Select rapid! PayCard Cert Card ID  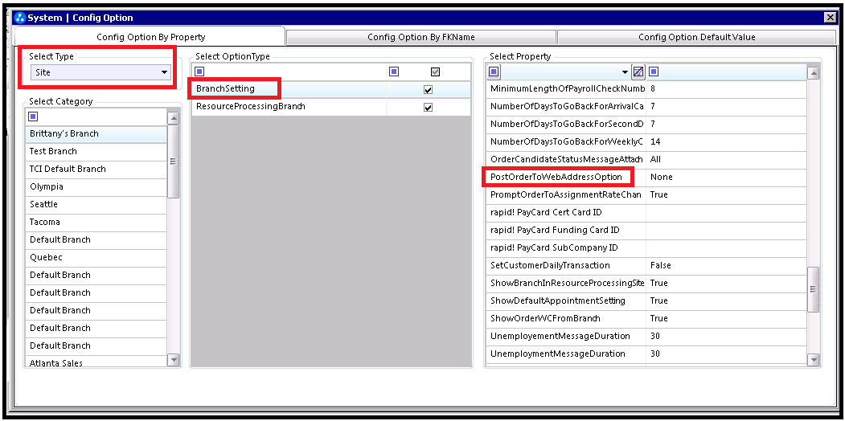546,213
